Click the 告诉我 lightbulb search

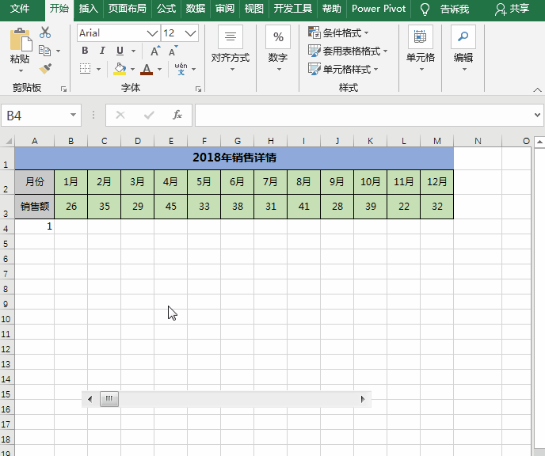pyautogui.click(x=444, y=9)
